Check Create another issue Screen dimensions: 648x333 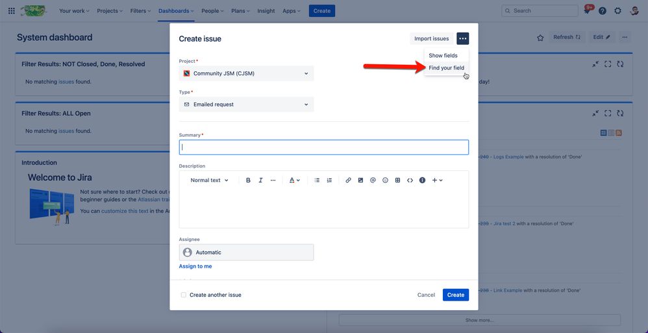point(184,295)
